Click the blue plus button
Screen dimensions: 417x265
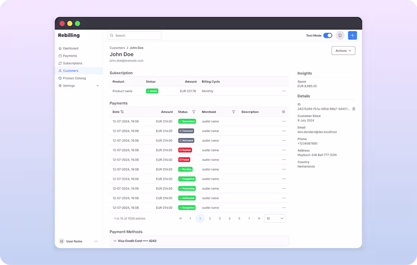pos(353,35)
